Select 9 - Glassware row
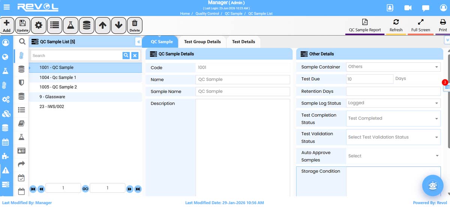450x207 pixels. tap(85, 97)
